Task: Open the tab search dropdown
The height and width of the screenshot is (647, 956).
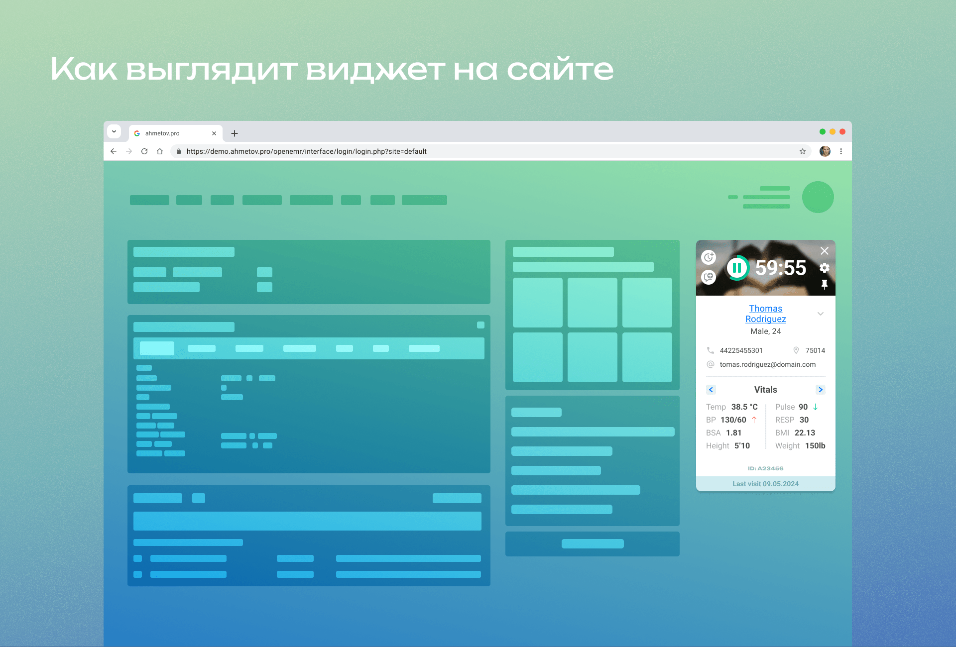Action: pos(114,131)
